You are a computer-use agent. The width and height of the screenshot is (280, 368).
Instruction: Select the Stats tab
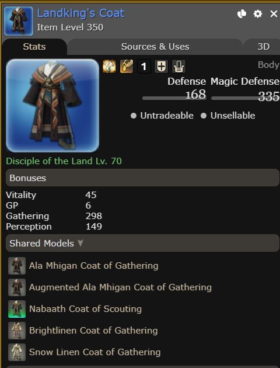(34, 47)
